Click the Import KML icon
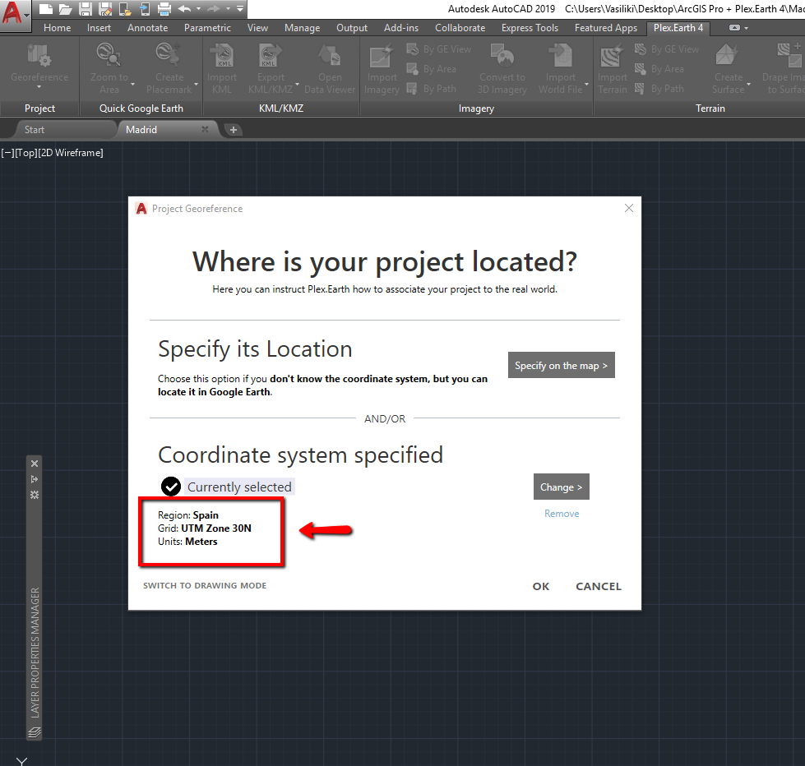 tap(222, 55)
